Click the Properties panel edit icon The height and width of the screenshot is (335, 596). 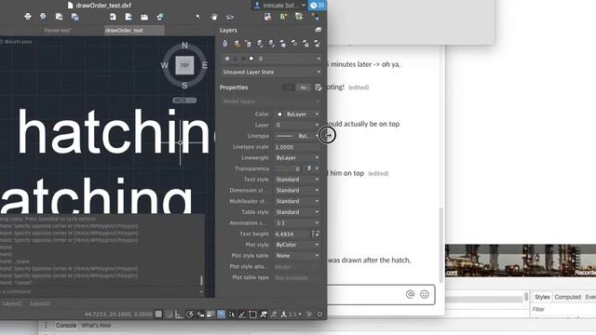(318, 87)
